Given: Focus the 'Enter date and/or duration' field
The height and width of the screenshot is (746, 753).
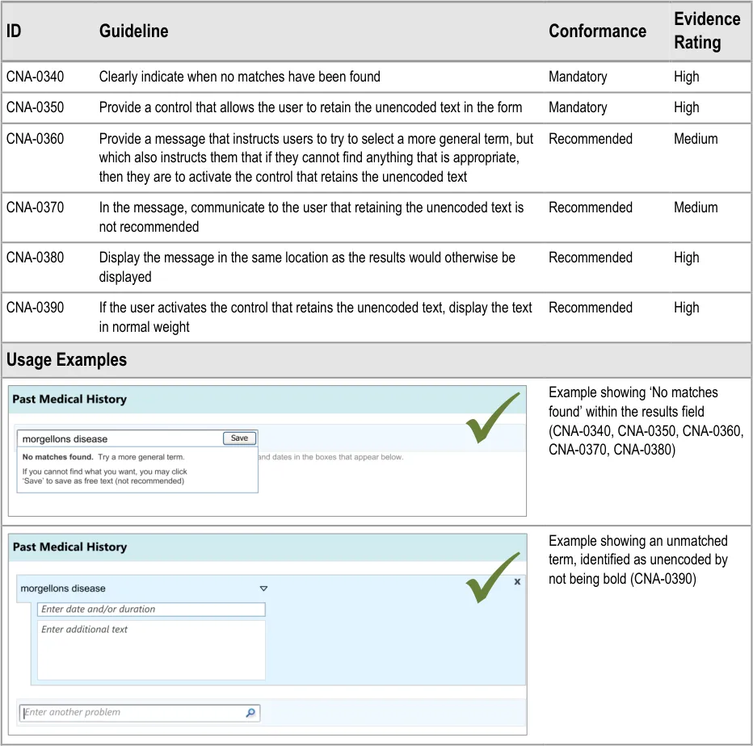Looking at the screenshot, I should click(151, 610).
